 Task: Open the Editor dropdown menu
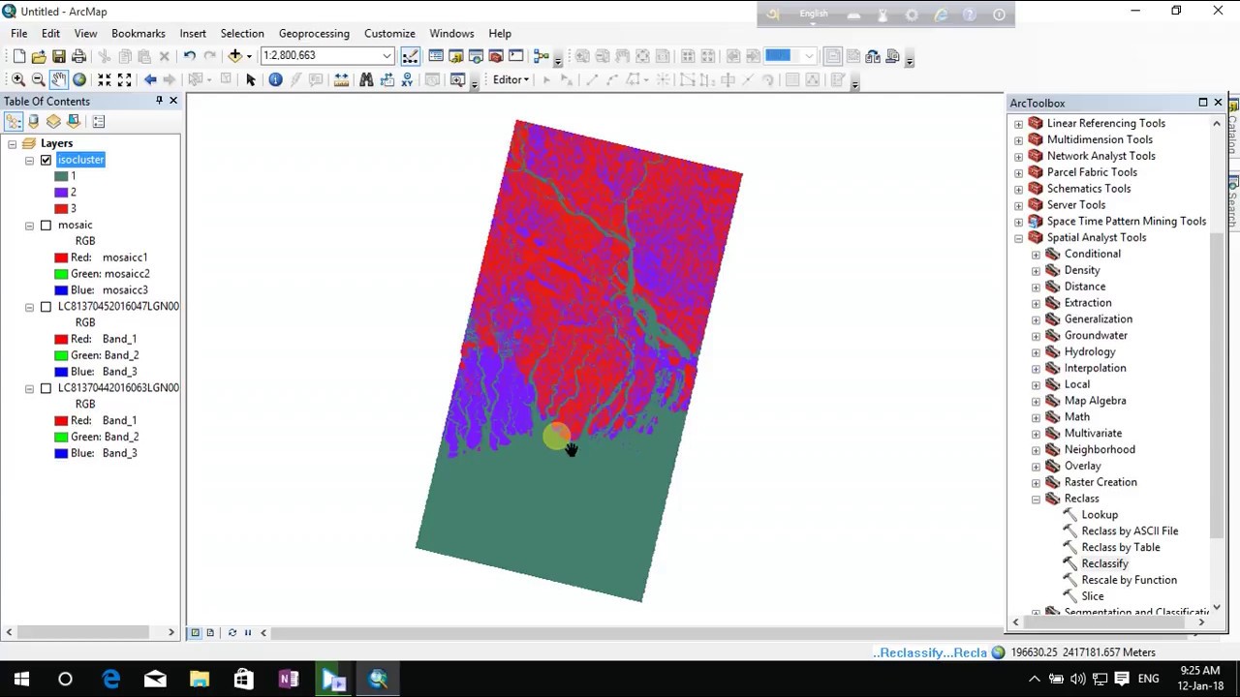tap(511, 79)
